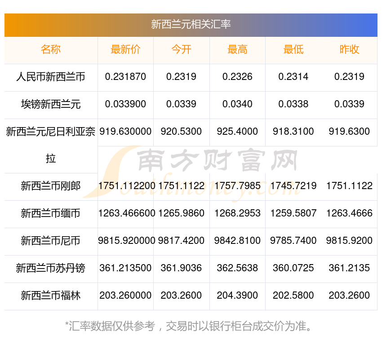The image size is (382, 340).
Task: Select the 最低 column header
Action: [293, 49]
